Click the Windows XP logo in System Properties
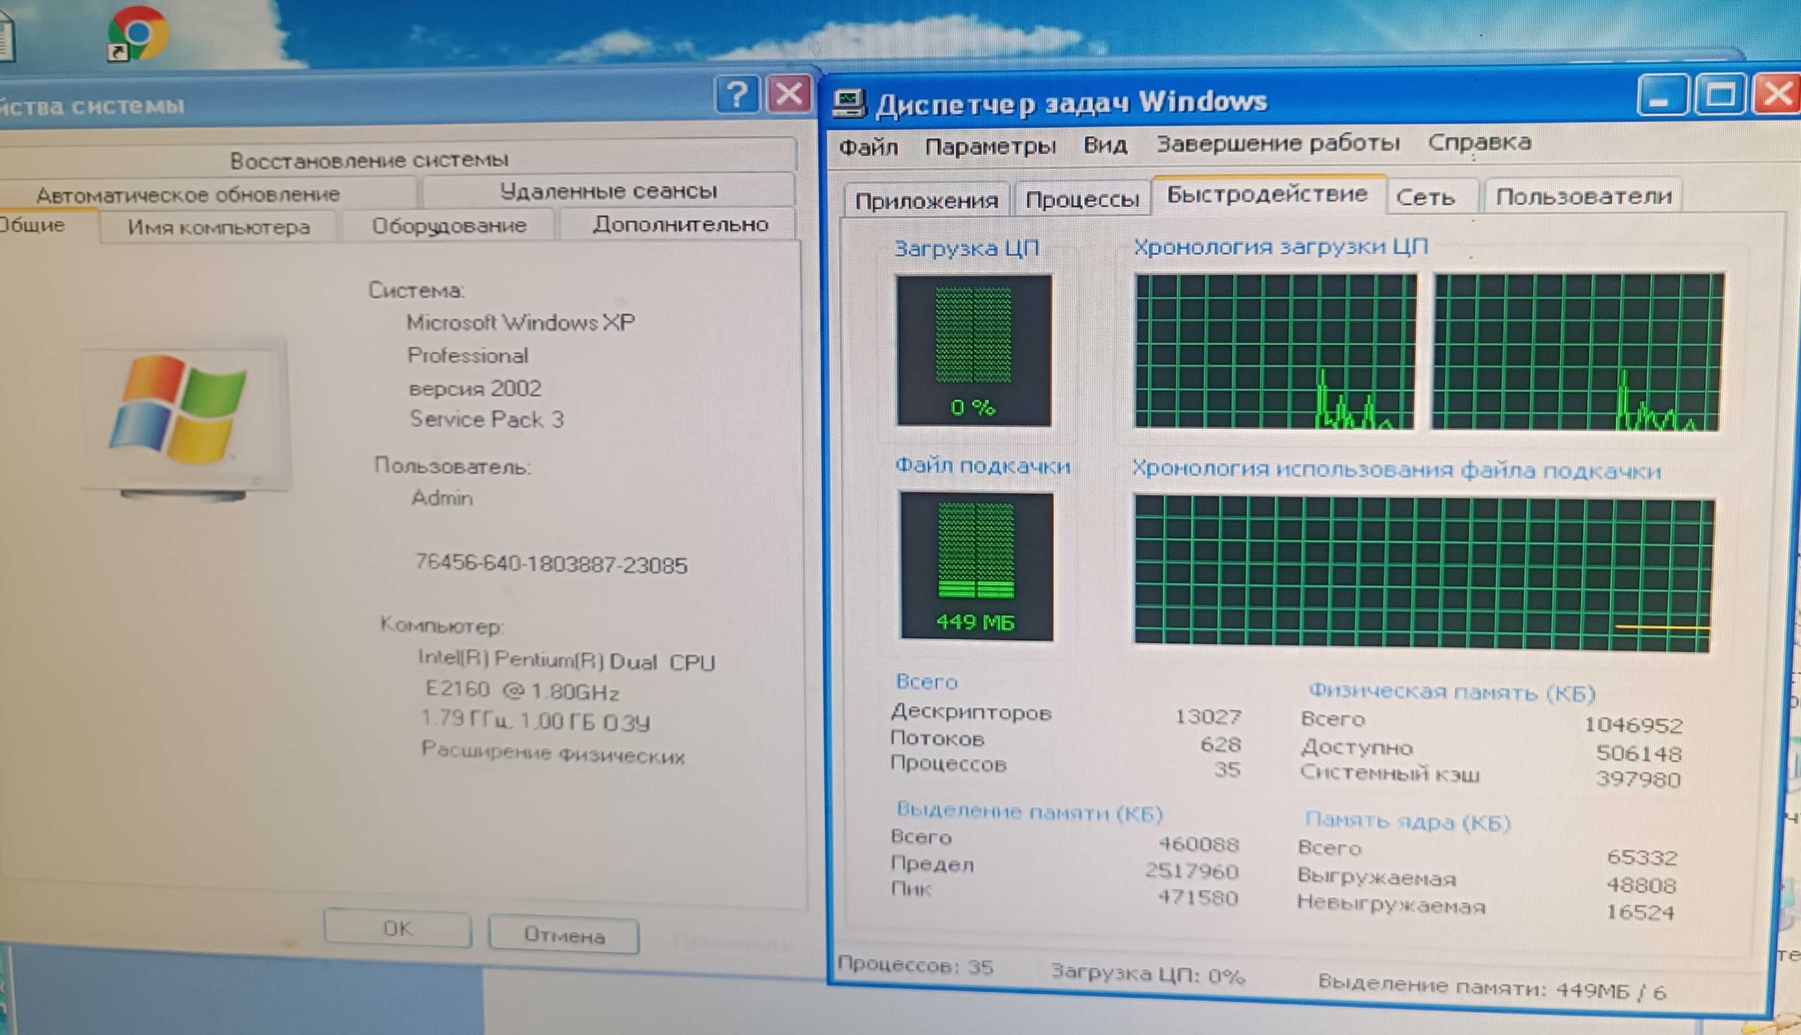The height and width of the screenshot is (1035, 1801). coord(178,410)
